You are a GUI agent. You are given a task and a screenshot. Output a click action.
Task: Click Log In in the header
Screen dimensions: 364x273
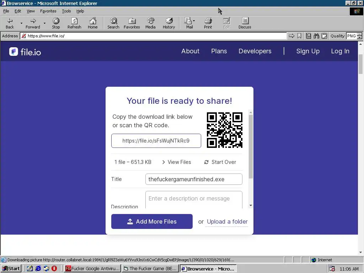coord(340,51)
